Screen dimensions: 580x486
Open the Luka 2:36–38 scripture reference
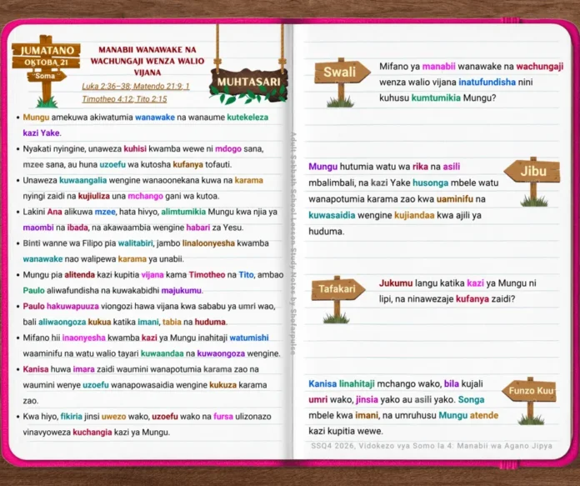click(106, 86)
